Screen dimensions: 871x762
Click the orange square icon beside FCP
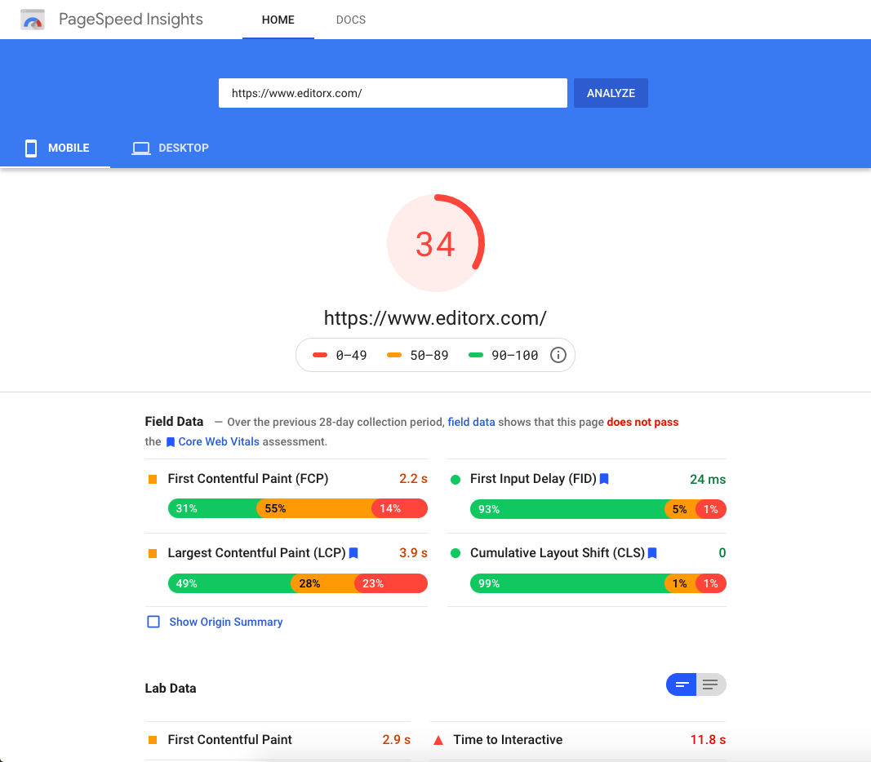(153, 479)
